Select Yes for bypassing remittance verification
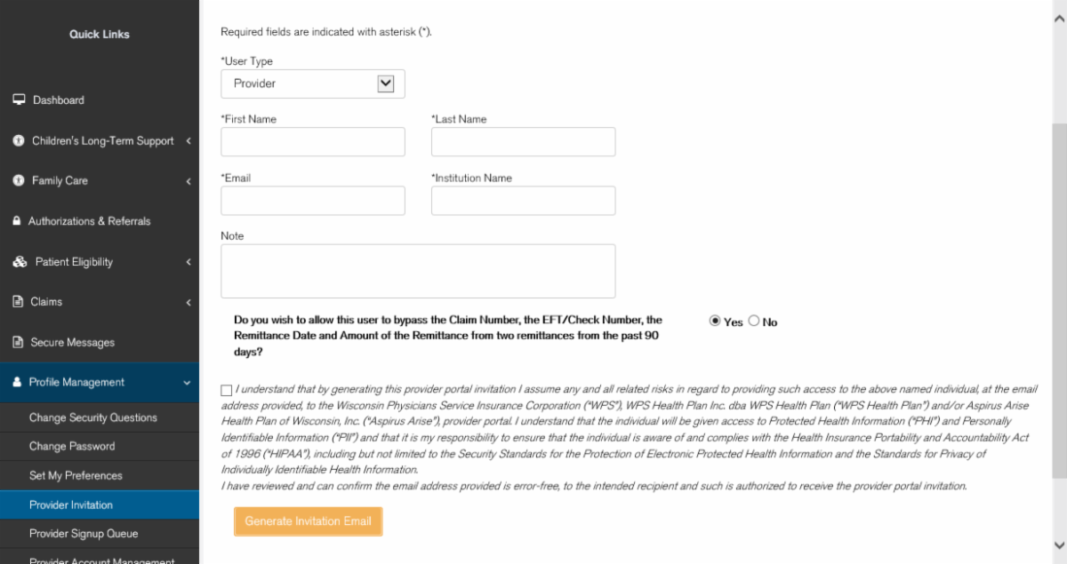This screenshot has width=1067, height=564. (x=715, y=322)
